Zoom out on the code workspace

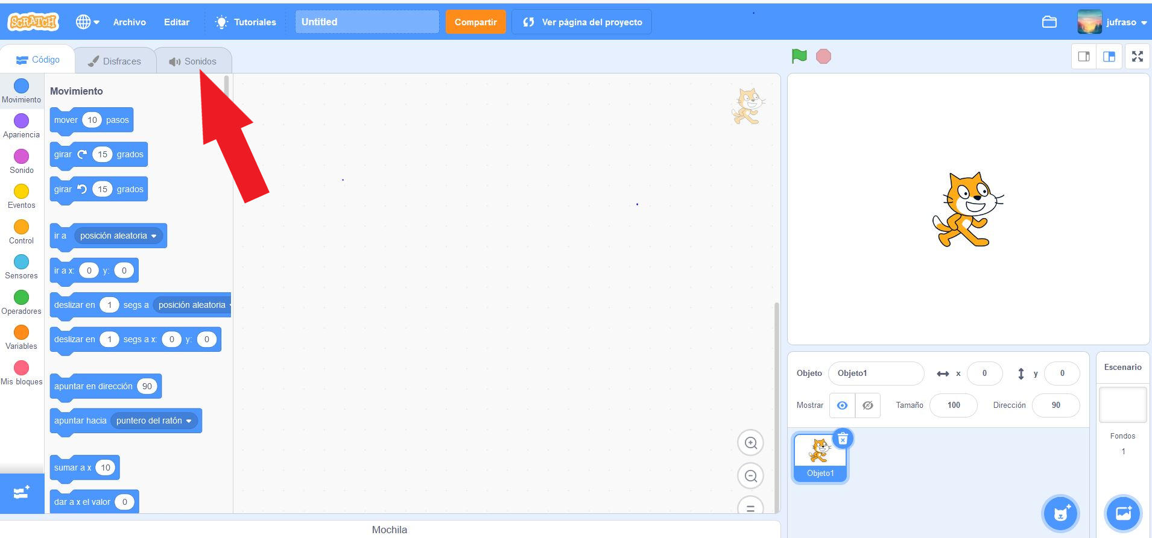[x=750, y=477]
